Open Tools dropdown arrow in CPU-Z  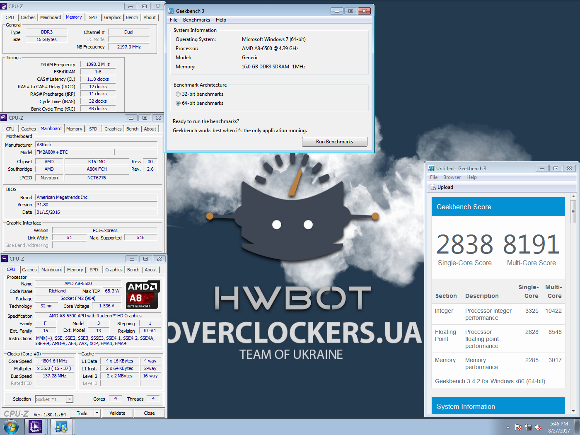[x=97, y=413]
